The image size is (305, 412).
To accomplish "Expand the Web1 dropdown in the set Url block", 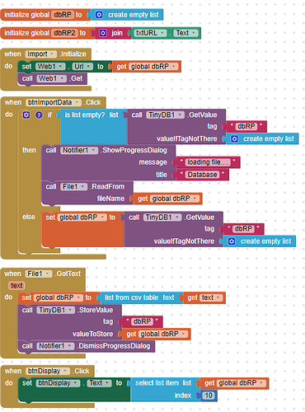I will (x=61, y=67).
